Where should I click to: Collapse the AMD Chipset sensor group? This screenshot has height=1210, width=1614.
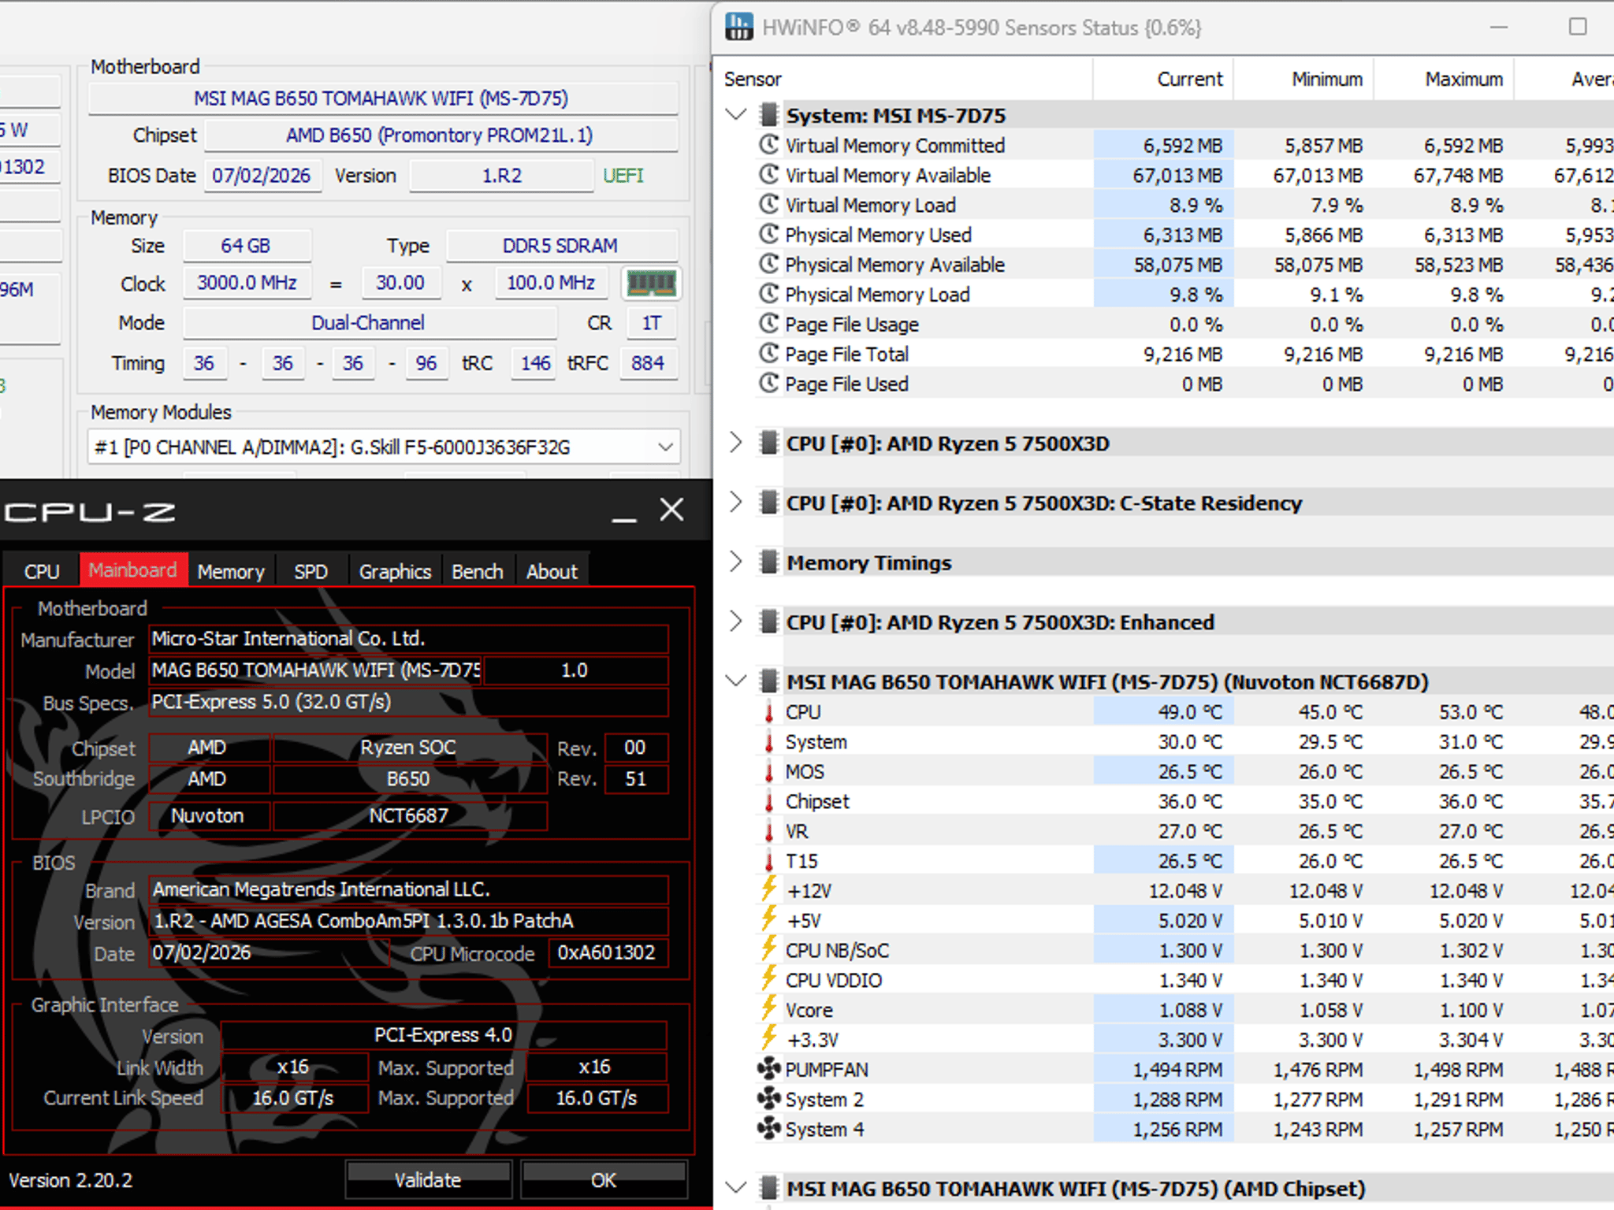click(736, 1188)
